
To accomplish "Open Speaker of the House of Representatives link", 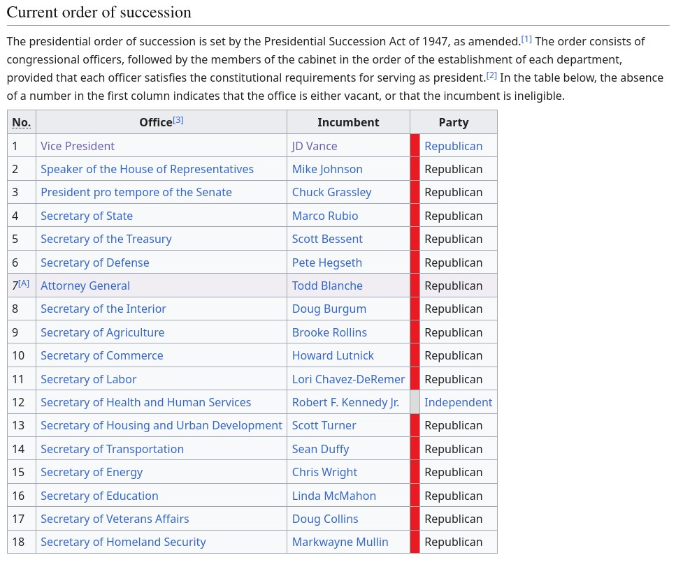I will coord(147,169).
